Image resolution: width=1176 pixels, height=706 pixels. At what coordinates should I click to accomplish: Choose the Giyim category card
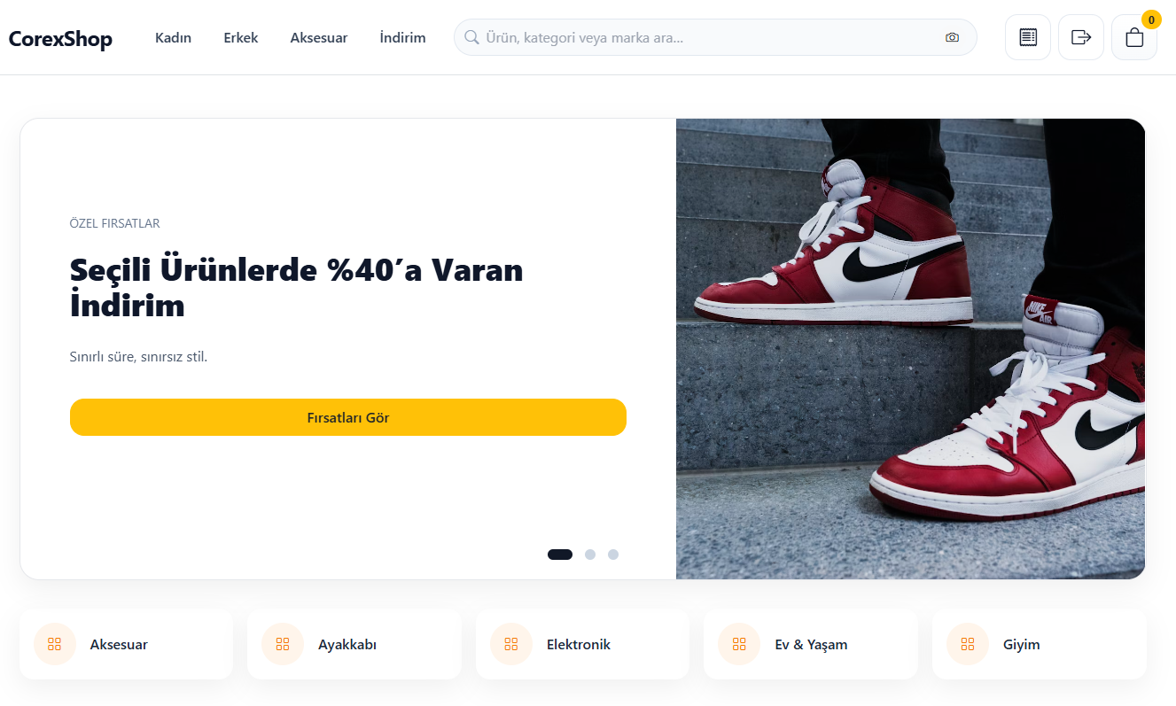coord(1039,644)
